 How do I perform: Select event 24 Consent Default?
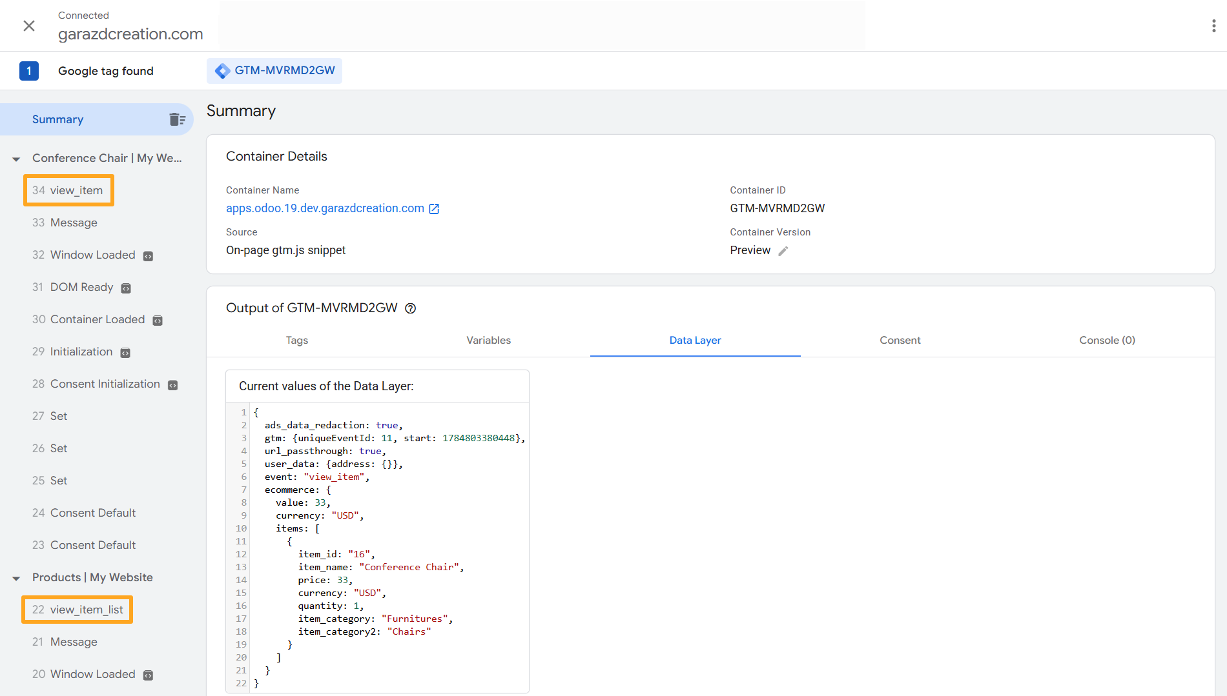click(84, 513)
